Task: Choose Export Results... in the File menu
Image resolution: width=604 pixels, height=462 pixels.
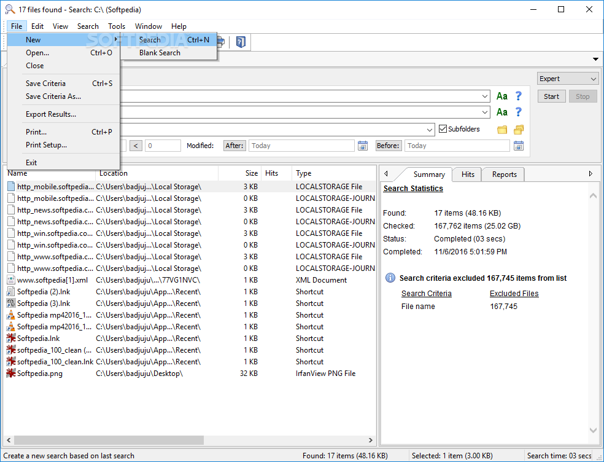Action: pyautogui.click(x=64, y=114)
